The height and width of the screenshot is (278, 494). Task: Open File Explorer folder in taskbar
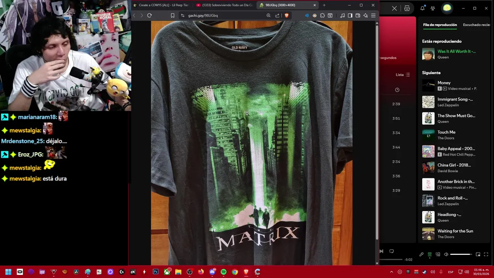pyautogui.click(x=178, y=272)
